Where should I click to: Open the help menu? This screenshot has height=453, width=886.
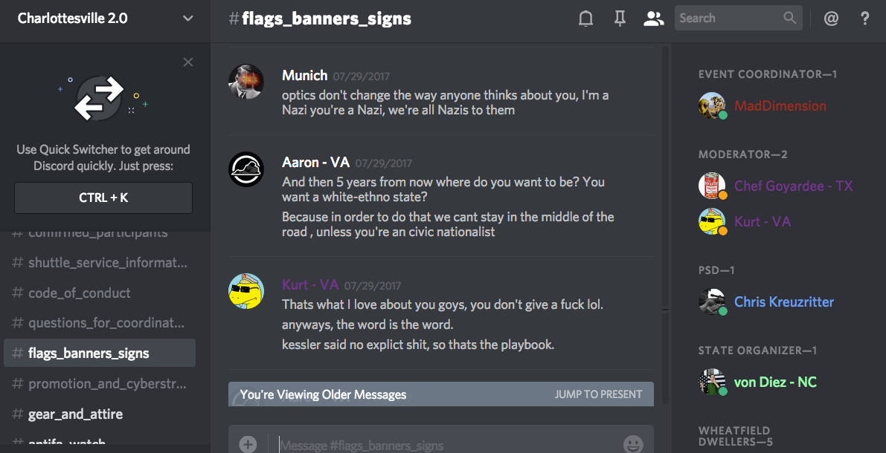[x=864, y=19]
